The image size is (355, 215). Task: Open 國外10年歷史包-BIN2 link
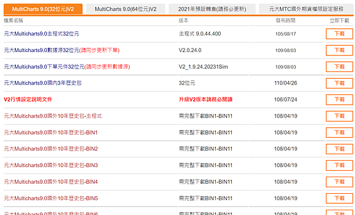coord(51,149)
